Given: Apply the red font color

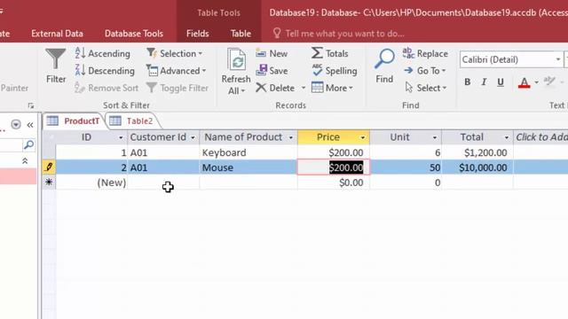Looking at the screenshot, I should pyautogui.click(x=525, y=82).
